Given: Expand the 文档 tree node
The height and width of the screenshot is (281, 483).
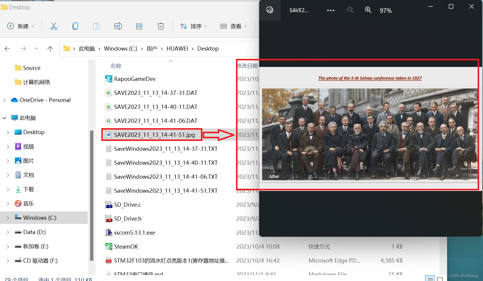Looking at the screenshot, I should coord(8,175).
